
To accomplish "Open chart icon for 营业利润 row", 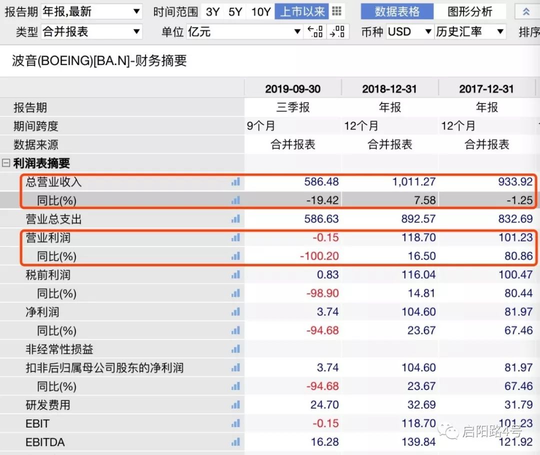I will [x=236, y=237].
